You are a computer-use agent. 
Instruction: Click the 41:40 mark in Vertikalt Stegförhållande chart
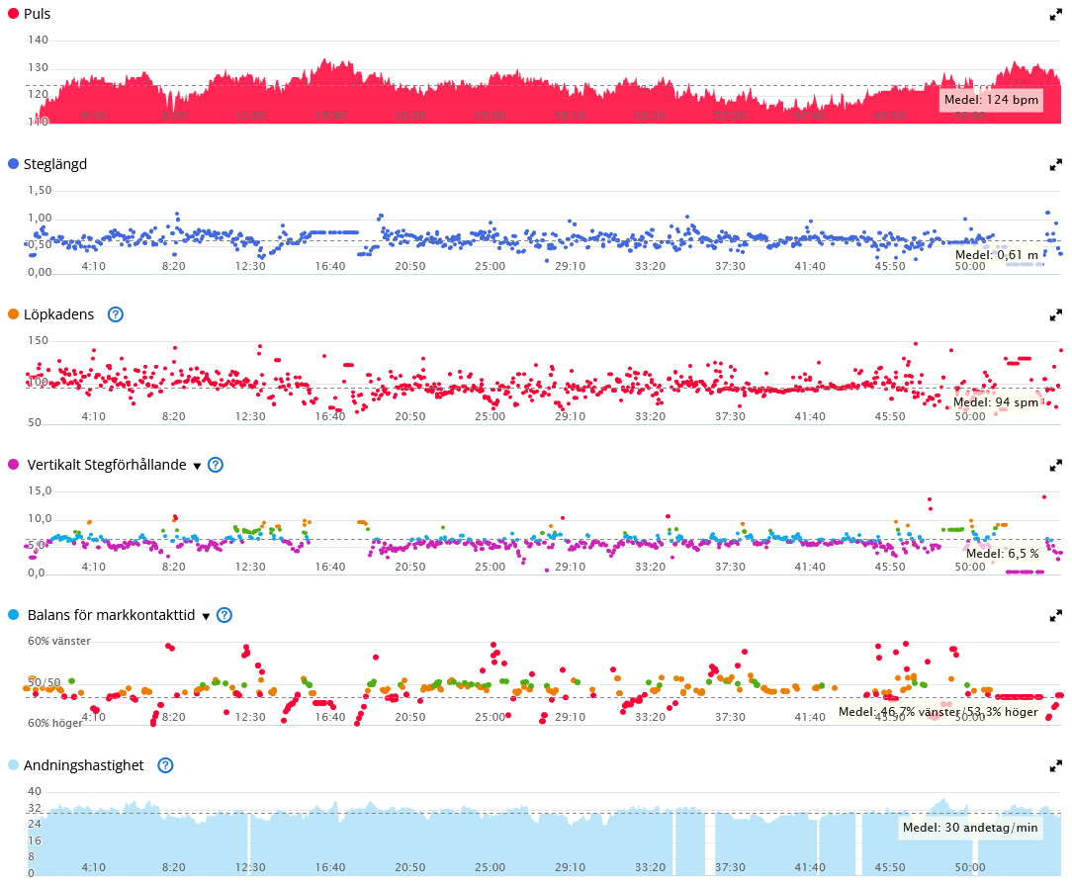coord(810,567)
